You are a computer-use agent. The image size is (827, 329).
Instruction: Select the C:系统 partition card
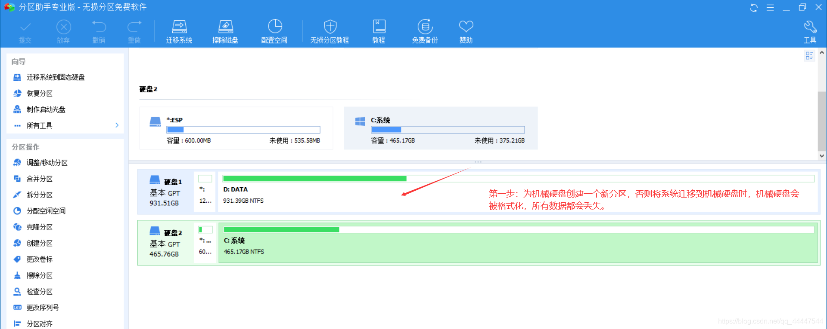441,128
